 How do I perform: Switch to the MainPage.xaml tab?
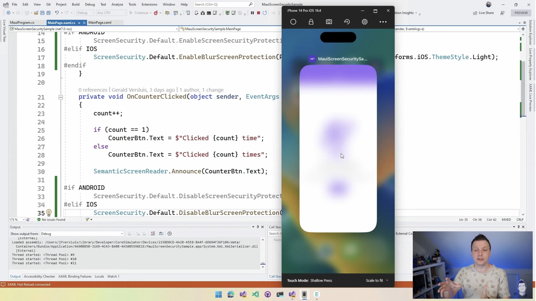(100, 22)
